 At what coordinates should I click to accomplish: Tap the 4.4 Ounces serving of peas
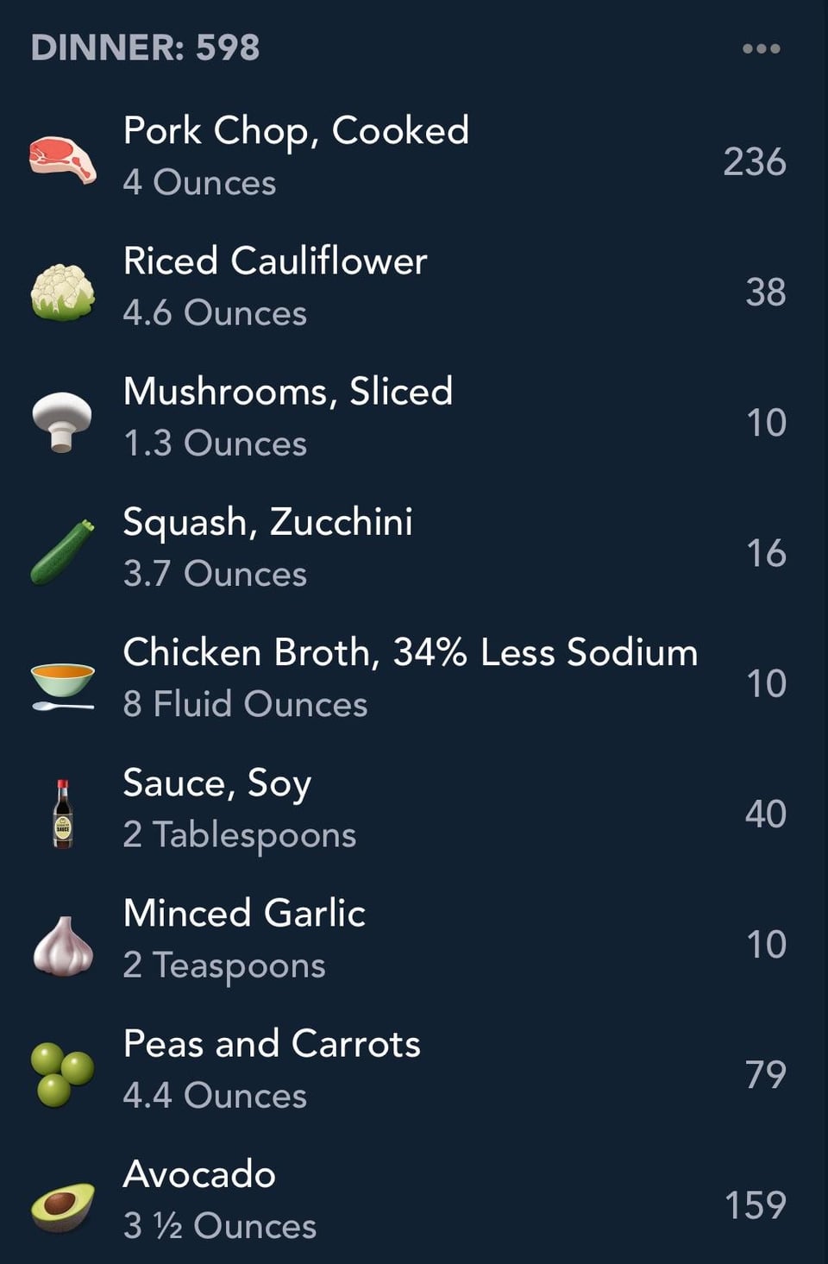point(215,1096)
